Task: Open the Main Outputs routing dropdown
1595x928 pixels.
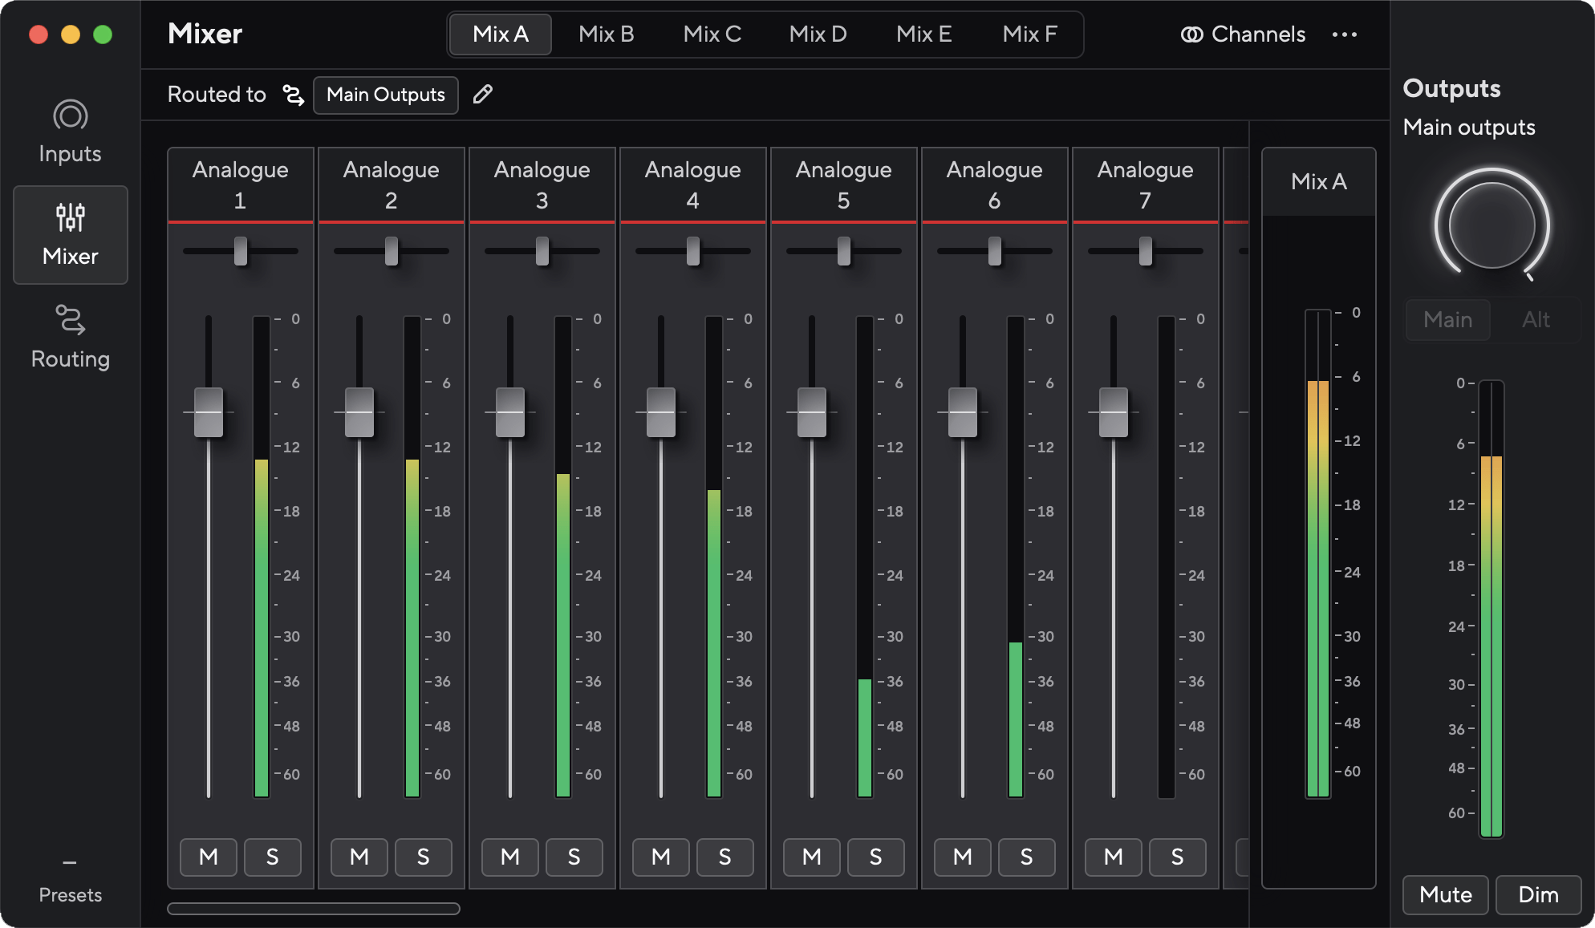Action: pos(385,95)
